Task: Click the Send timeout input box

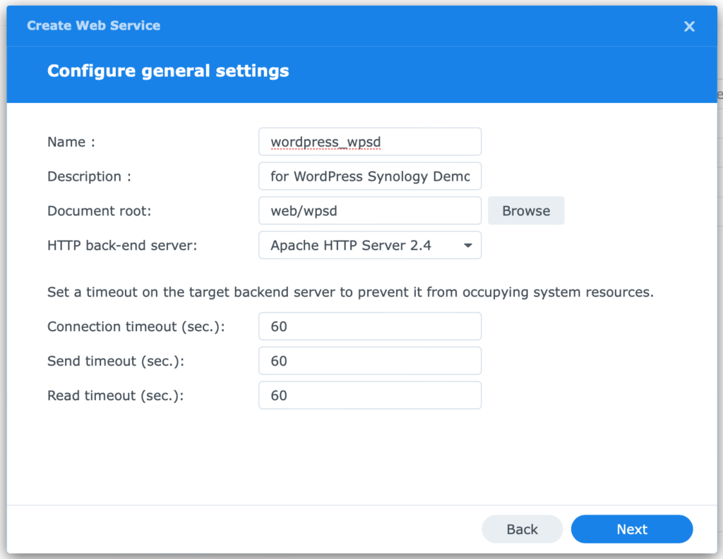Action: pos(369,361)
